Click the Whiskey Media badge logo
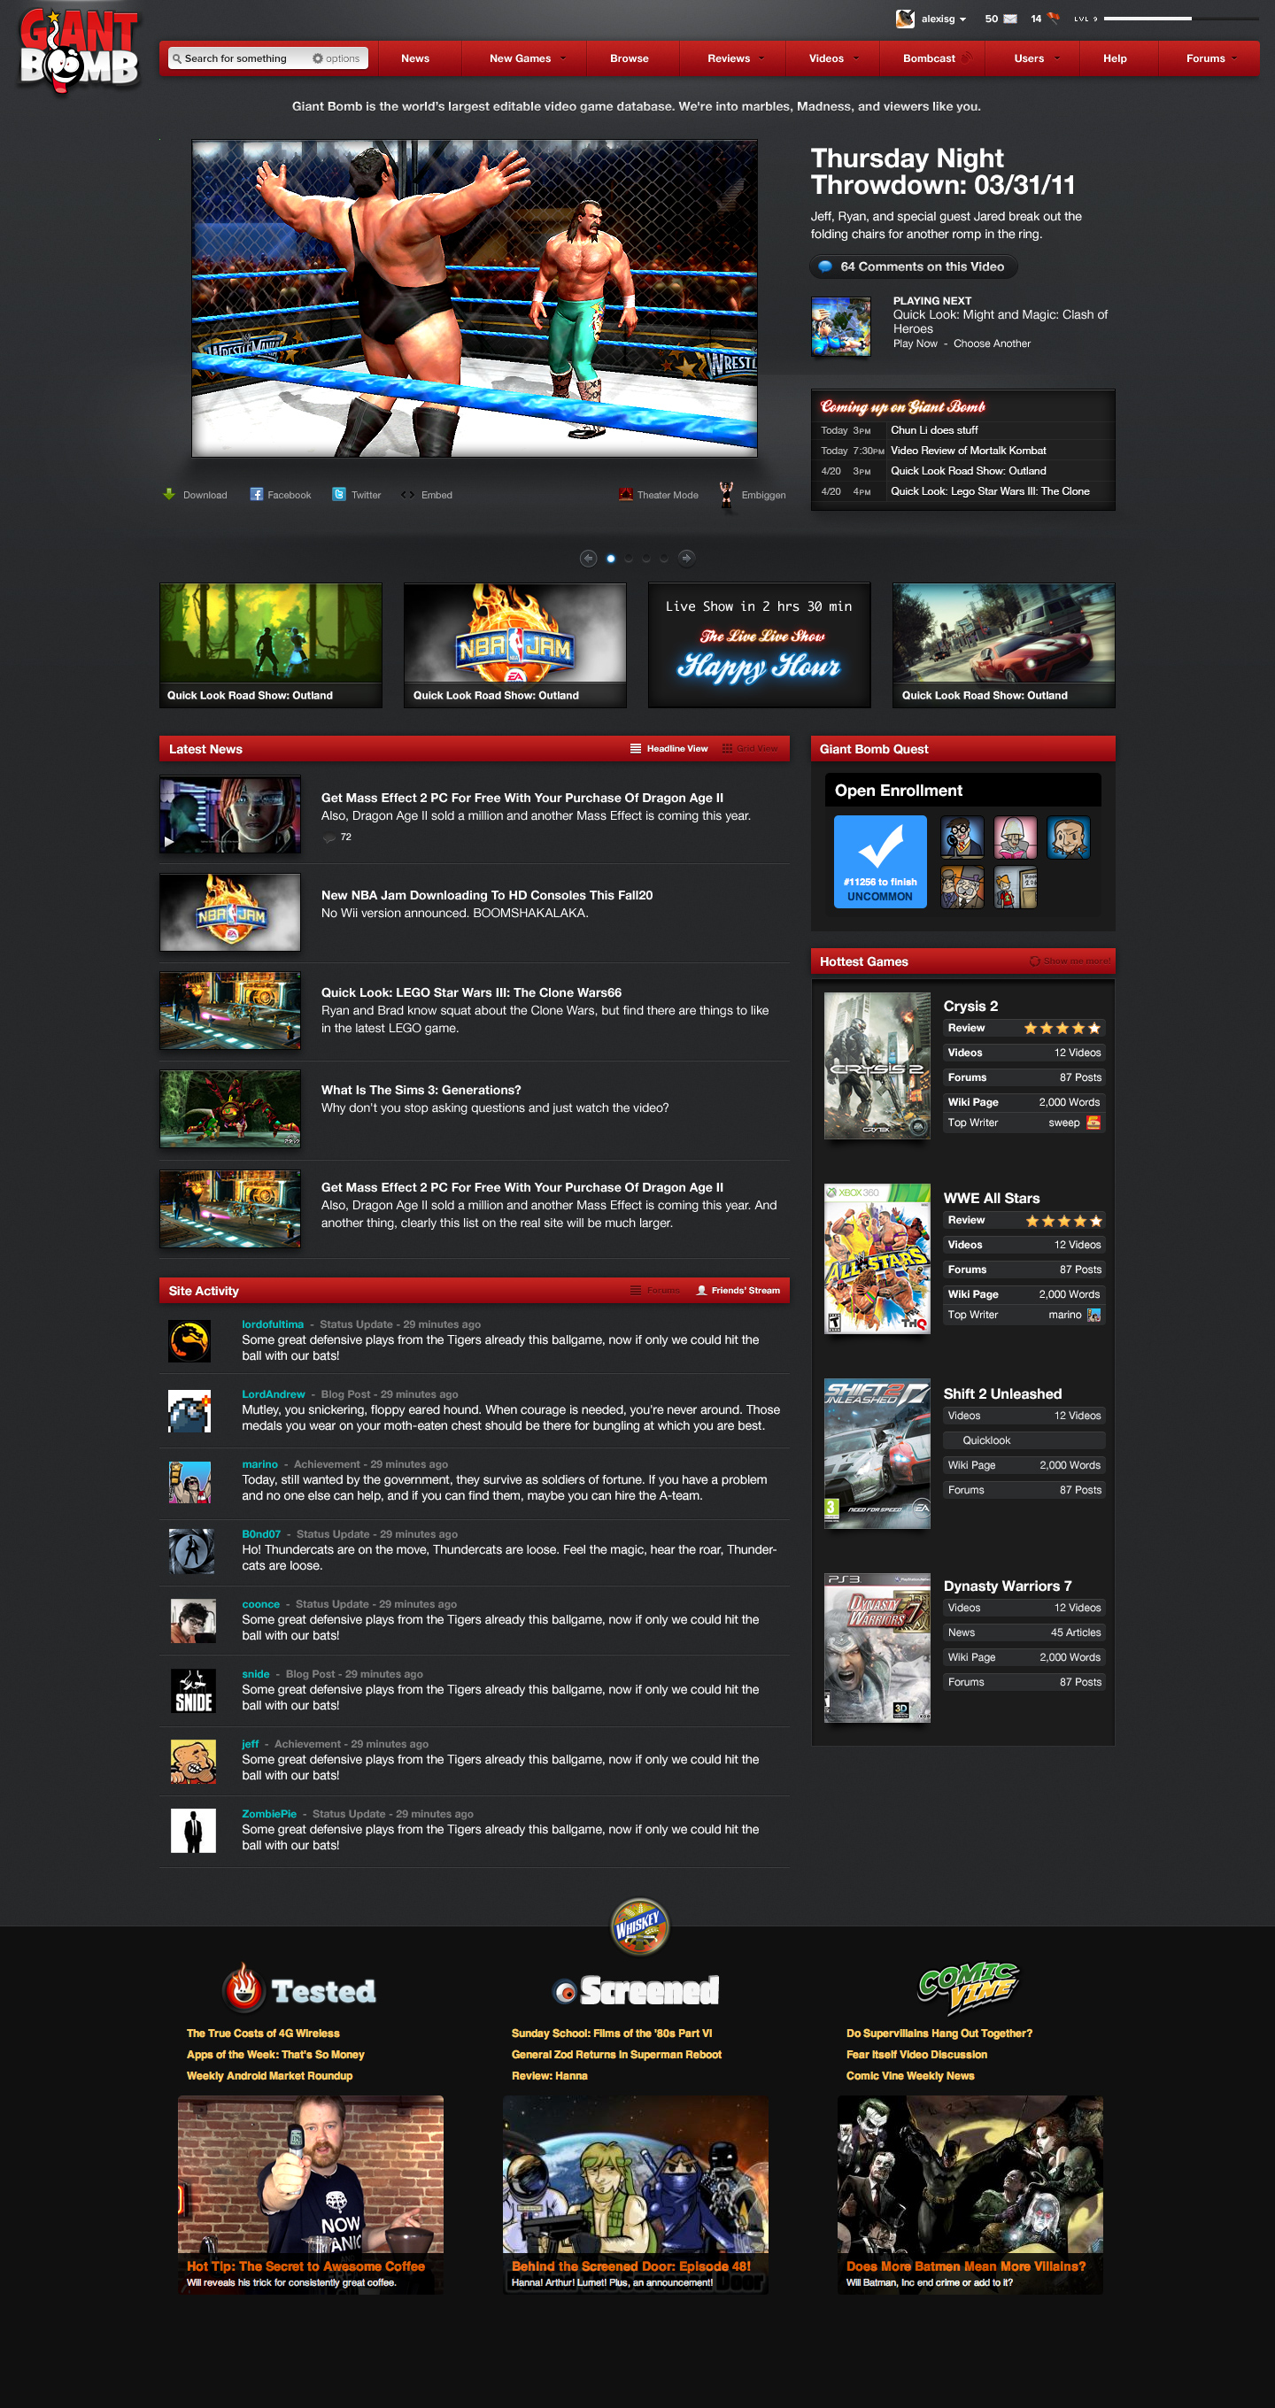This screenshot has height=2408, width=1275. click(638, 1926)
